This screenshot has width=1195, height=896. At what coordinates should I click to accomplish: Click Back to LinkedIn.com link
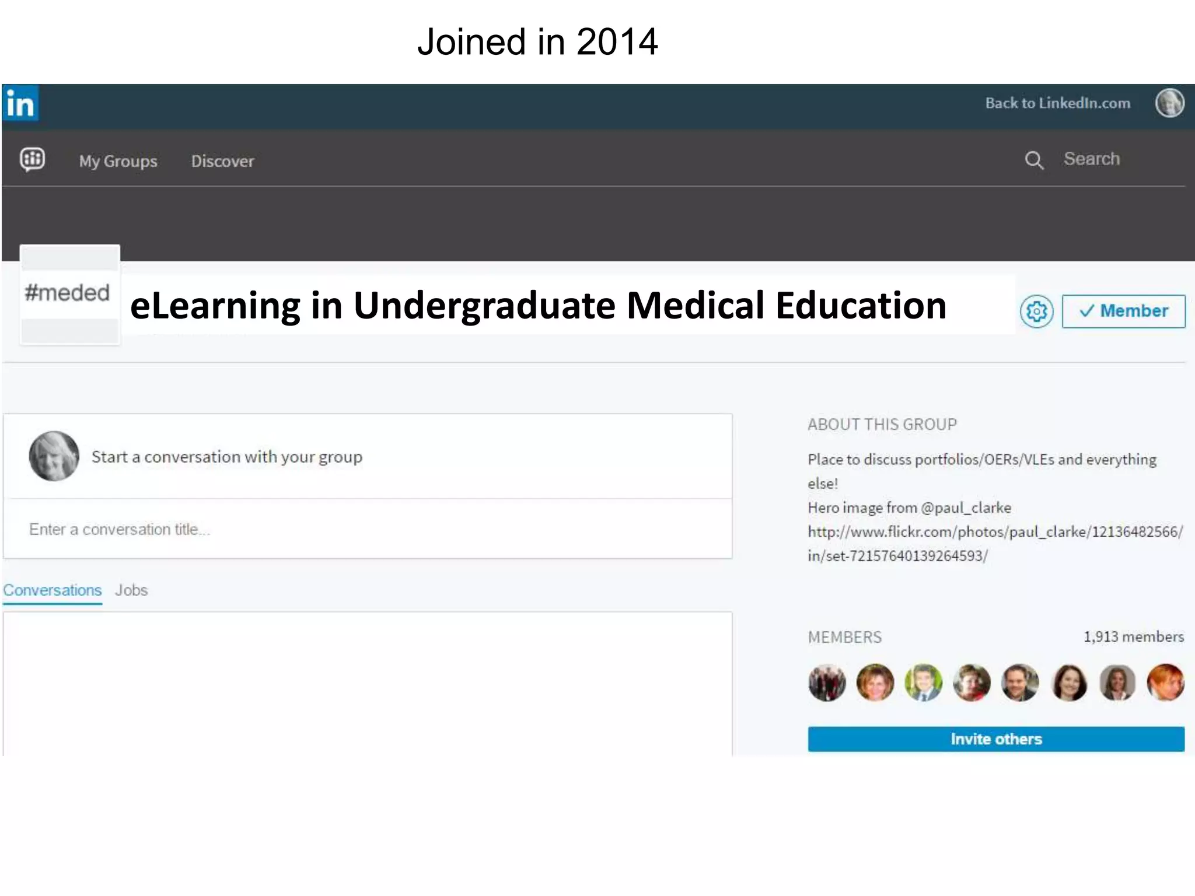tap(1058, 103)
